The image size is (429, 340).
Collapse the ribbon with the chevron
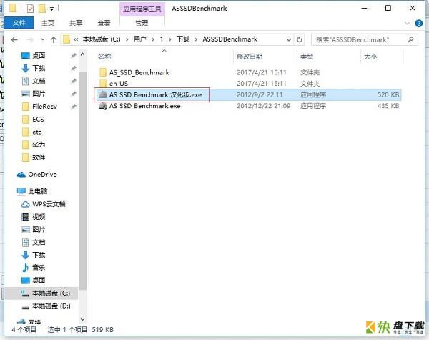[407, 24]
